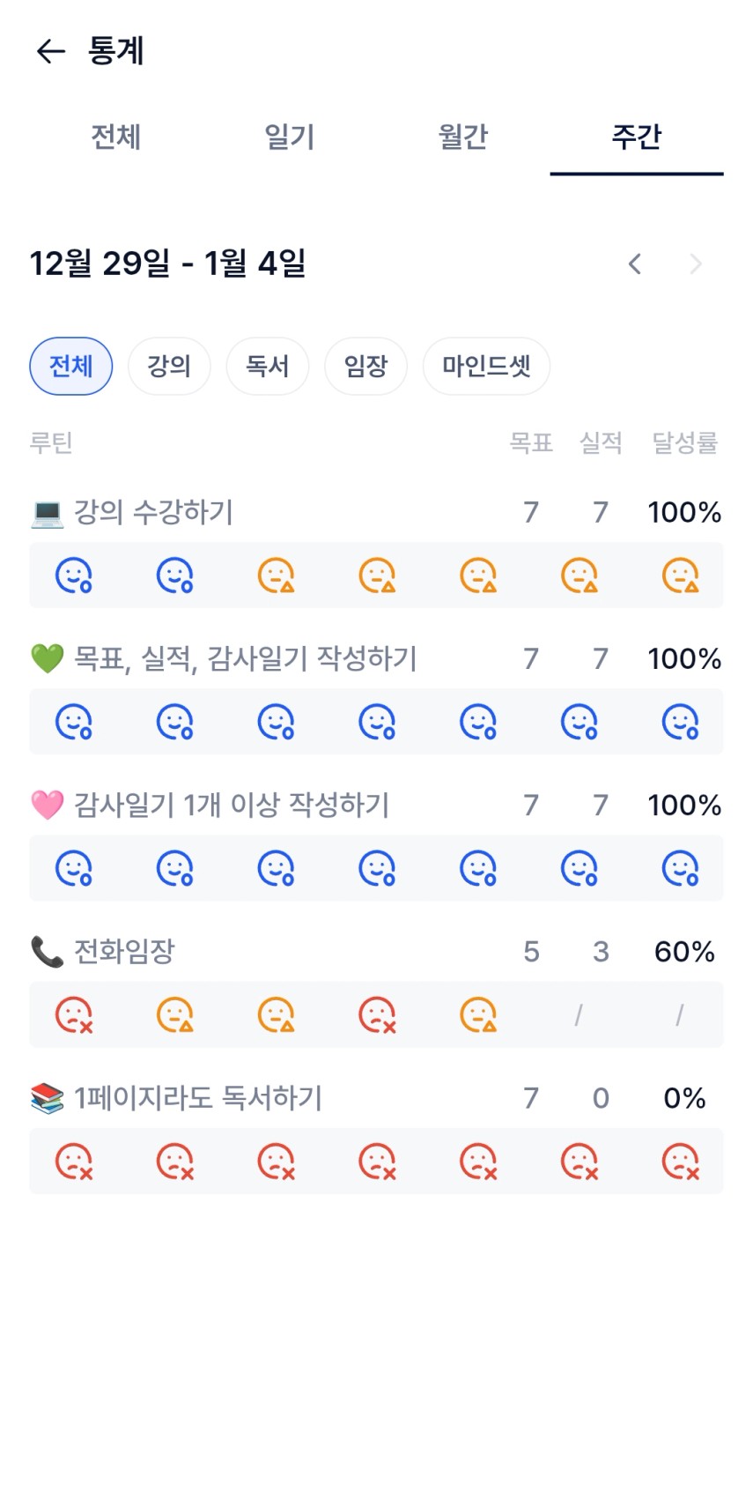This screenshot has height=1485, width=753.
Task: Open the 전화임장 routine title
Action: [124, 952]
